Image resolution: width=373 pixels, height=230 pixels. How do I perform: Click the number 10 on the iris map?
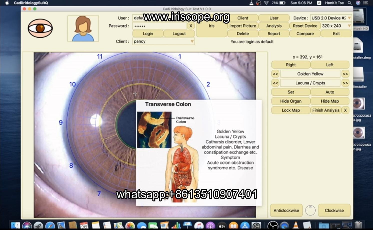pyautogui.click(x=72, y=84)
